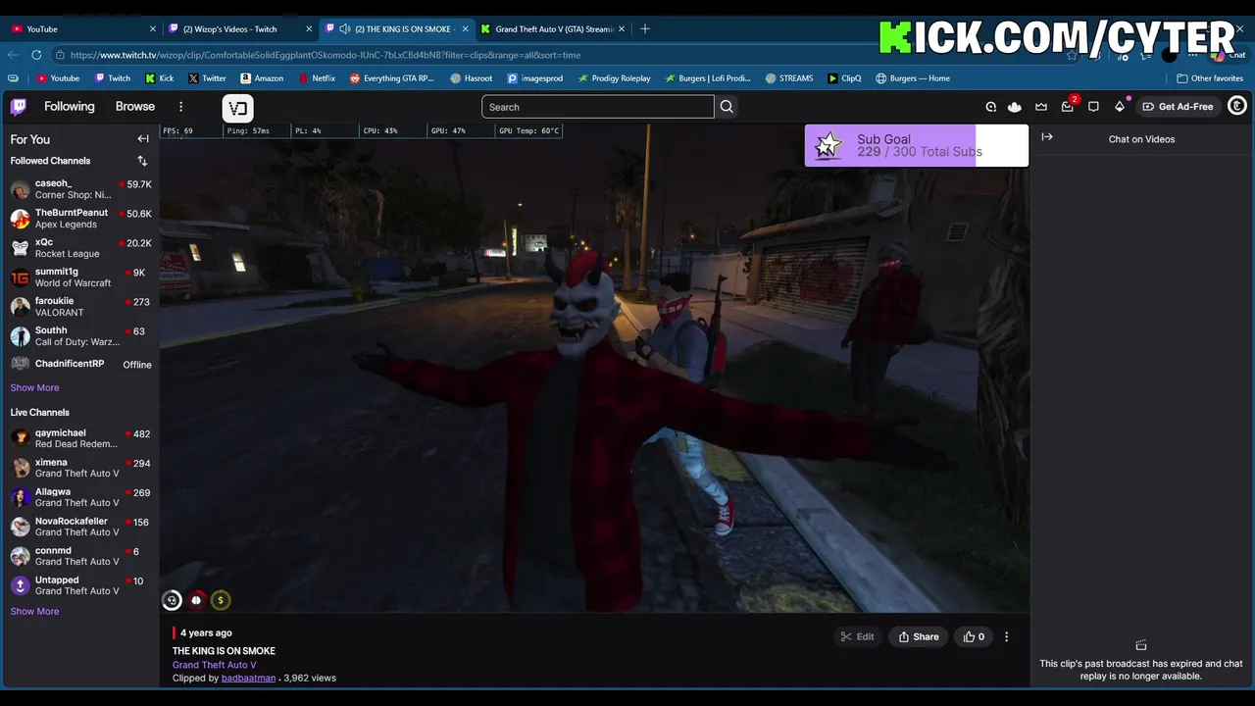This screenshot has height=706, width=1255.
Task: Open Whispers speech bubble icon
Action: pyautogui.click(x=1093, y=107)
